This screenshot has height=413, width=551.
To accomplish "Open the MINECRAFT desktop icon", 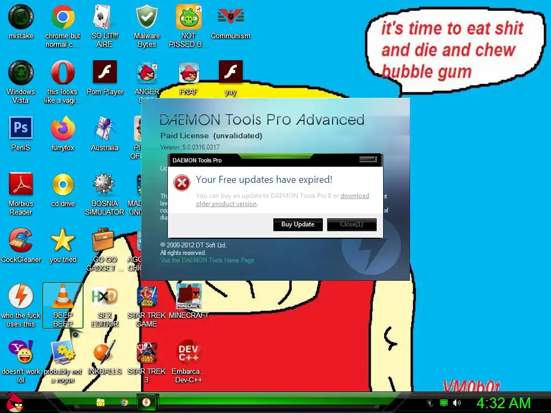I will coord(189,297).
